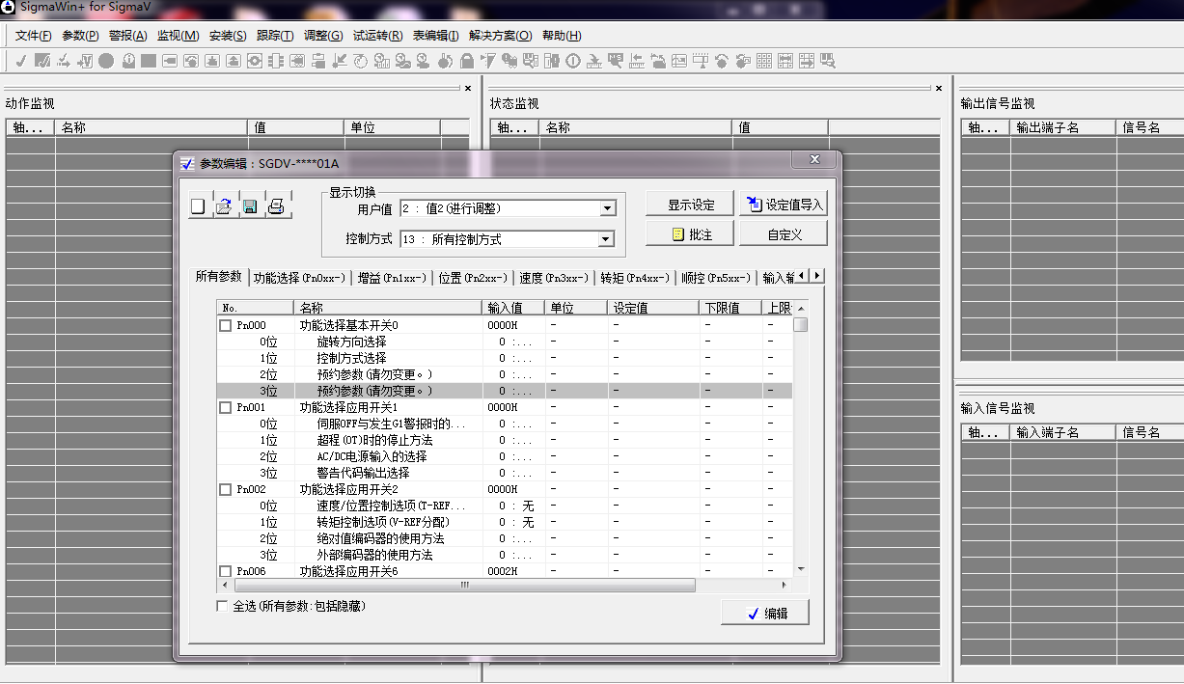Screen dimensions: 1184x684
Task: Click the horizontal scrollbar of parameter list
Action: [x=464, y=586]
